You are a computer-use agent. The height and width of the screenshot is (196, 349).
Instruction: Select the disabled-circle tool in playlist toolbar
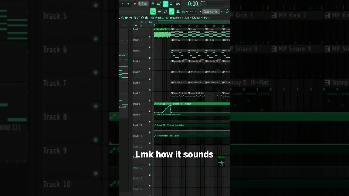coord(123,18)
